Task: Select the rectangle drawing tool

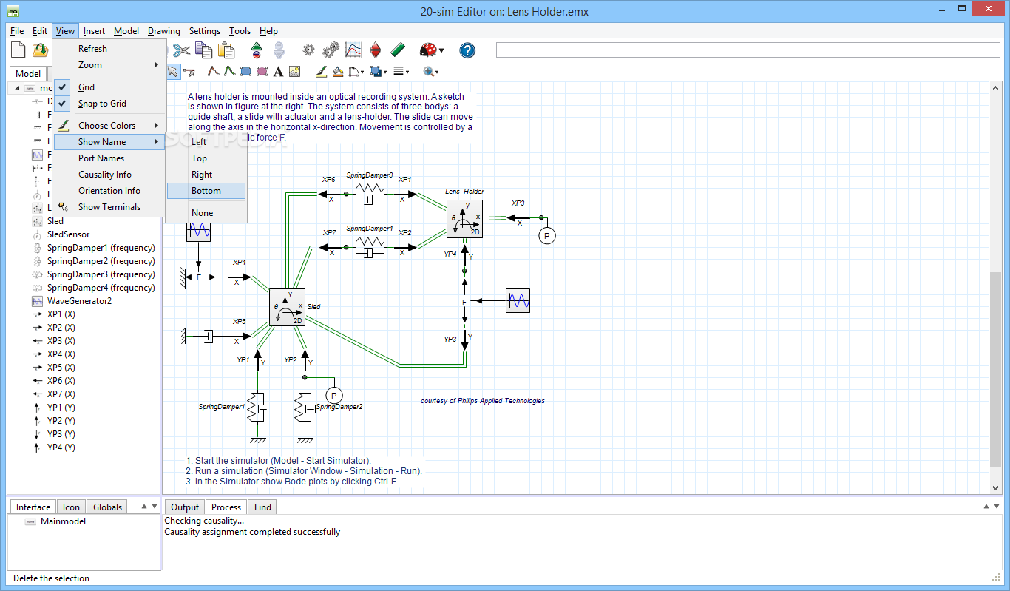Action: pos(245,72)
